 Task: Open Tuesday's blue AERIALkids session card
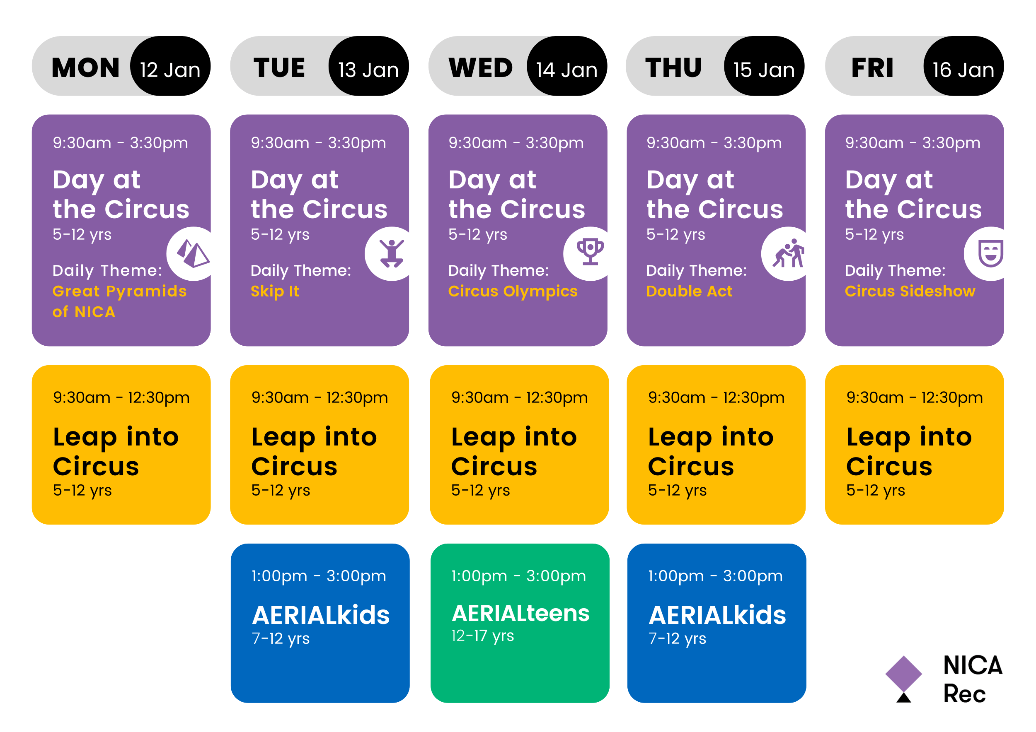click(320, 623)
